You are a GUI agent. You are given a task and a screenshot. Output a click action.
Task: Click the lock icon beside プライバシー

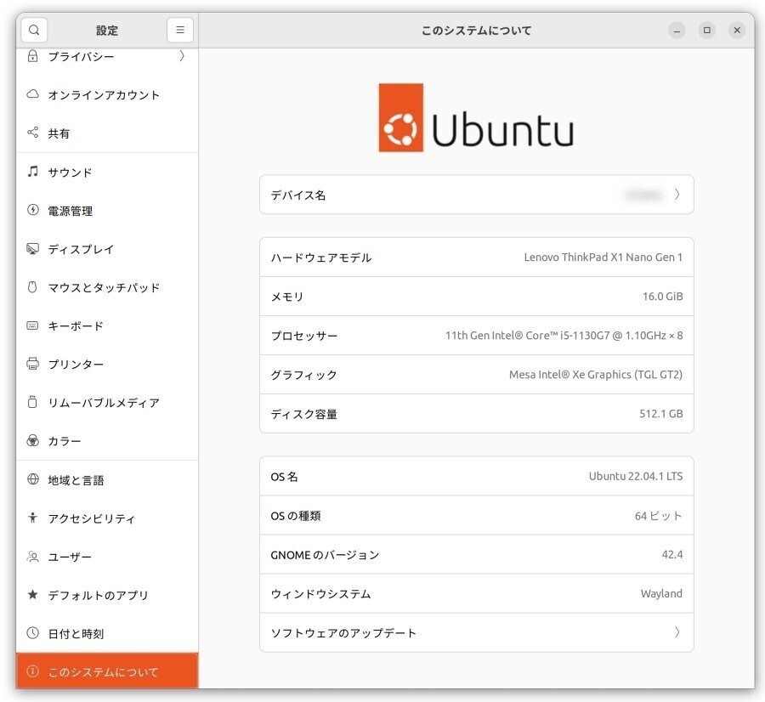pos(32,56)
